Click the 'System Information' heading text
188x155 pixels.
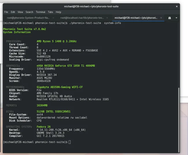(17, 32)
